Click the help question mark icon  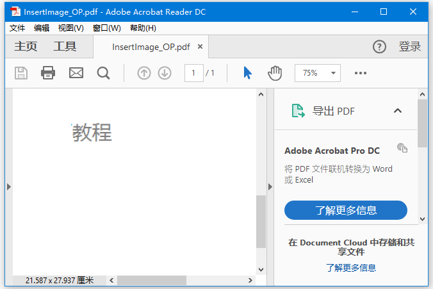tap(379, 47)
